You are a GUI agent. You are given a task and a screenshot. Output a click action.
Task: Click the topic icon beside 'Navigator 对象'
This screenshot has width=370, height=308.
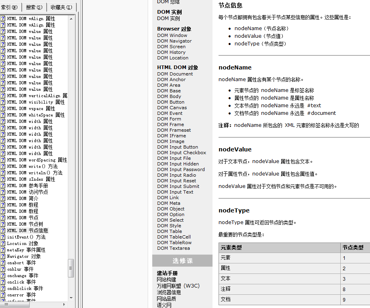pos(3,256)
